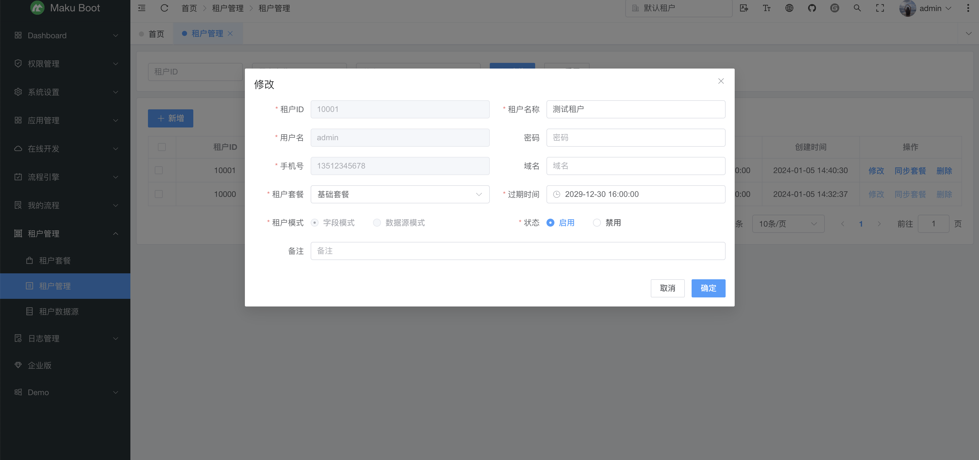This screenshot has width=979, height=460.
Task: Select the 启用 status radio button
Action: [x=550, y=223]
